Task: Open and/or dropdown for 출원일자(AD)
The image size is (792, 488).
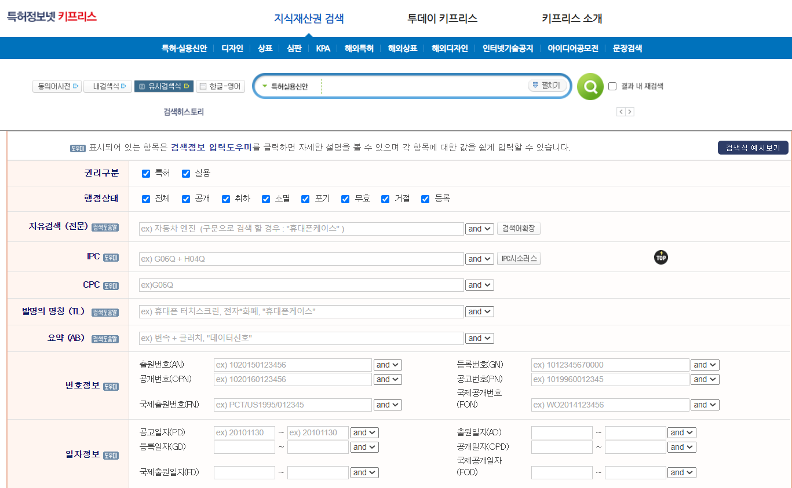Action: [682, 433]
